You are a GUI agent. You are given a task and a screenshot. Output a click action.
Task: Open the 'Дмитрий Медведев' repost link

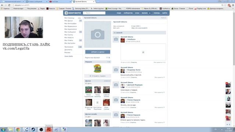click(135, 85)
